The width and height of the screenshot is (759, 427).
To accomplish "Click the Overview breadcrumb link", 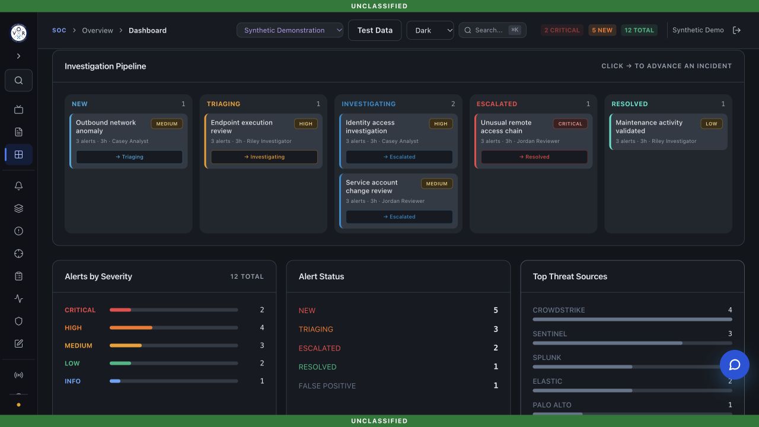I will click(97, 30).
